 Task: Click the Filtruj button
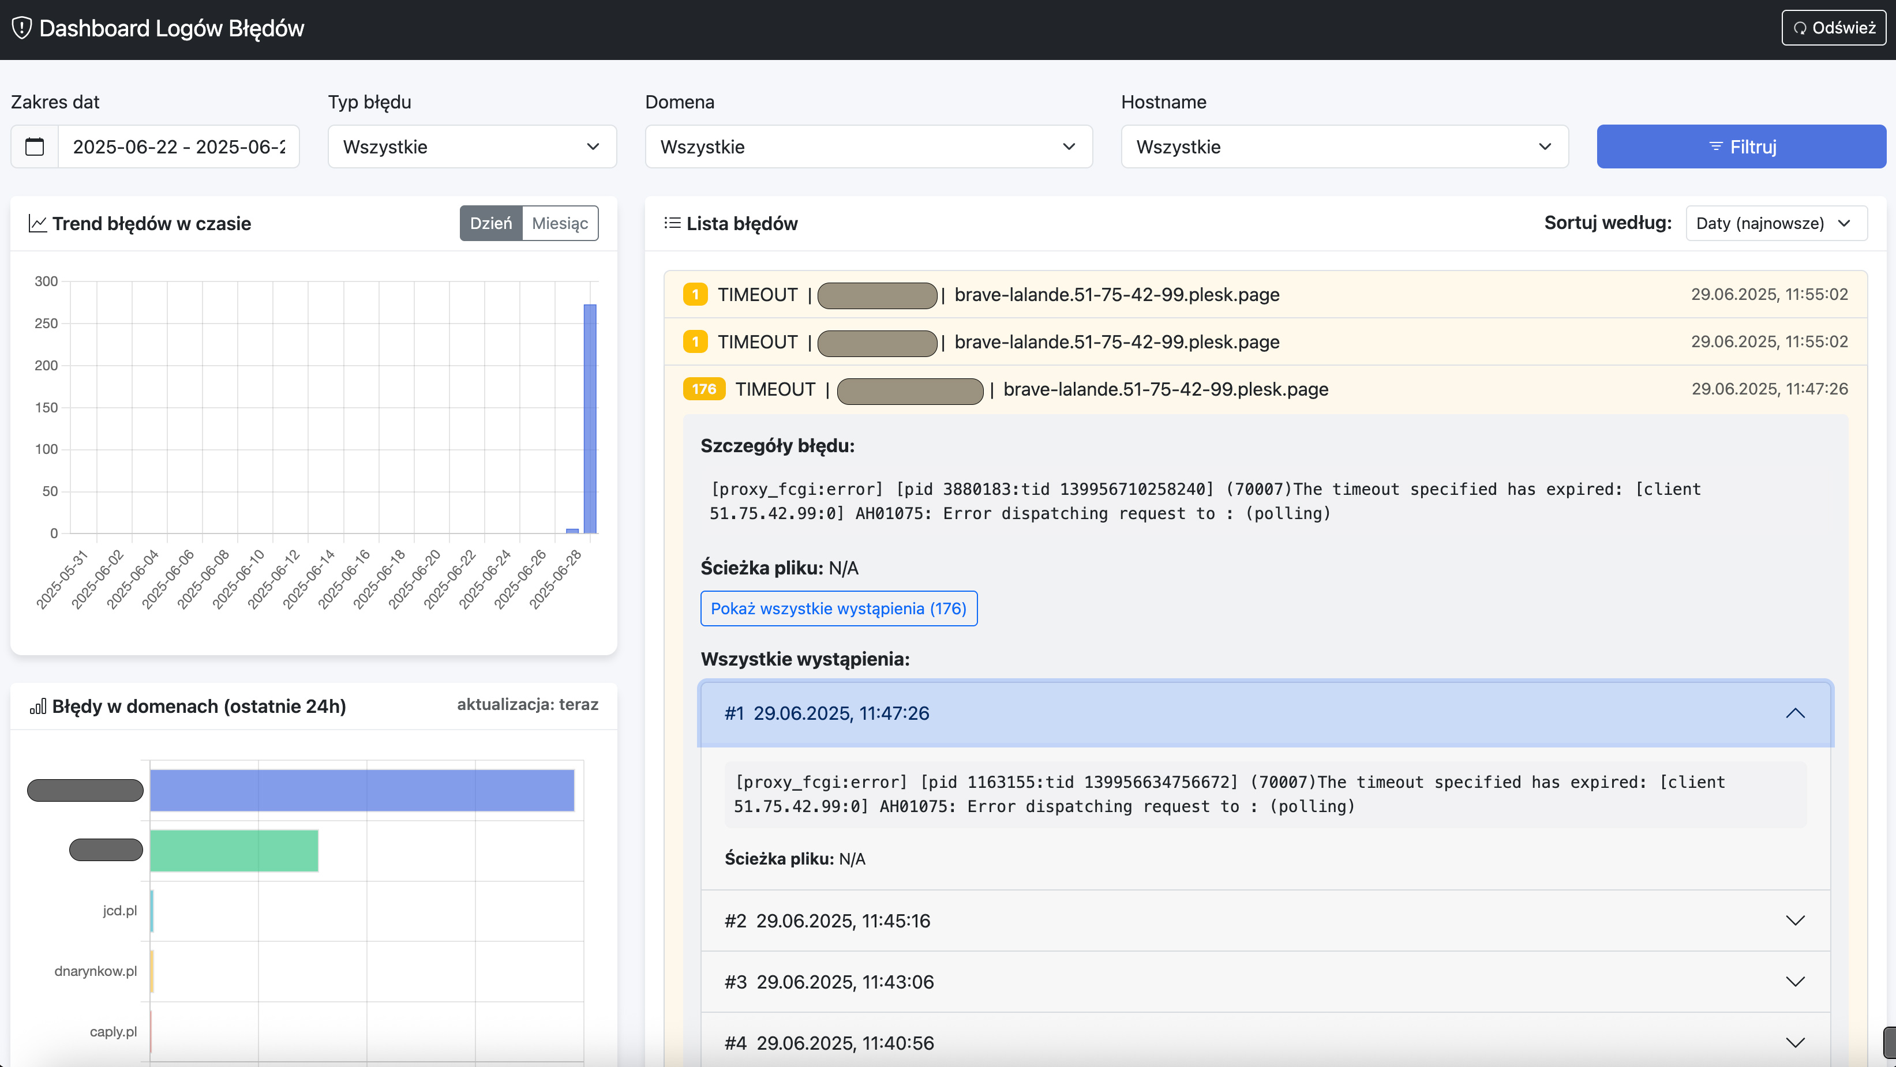coord(1741,146)
